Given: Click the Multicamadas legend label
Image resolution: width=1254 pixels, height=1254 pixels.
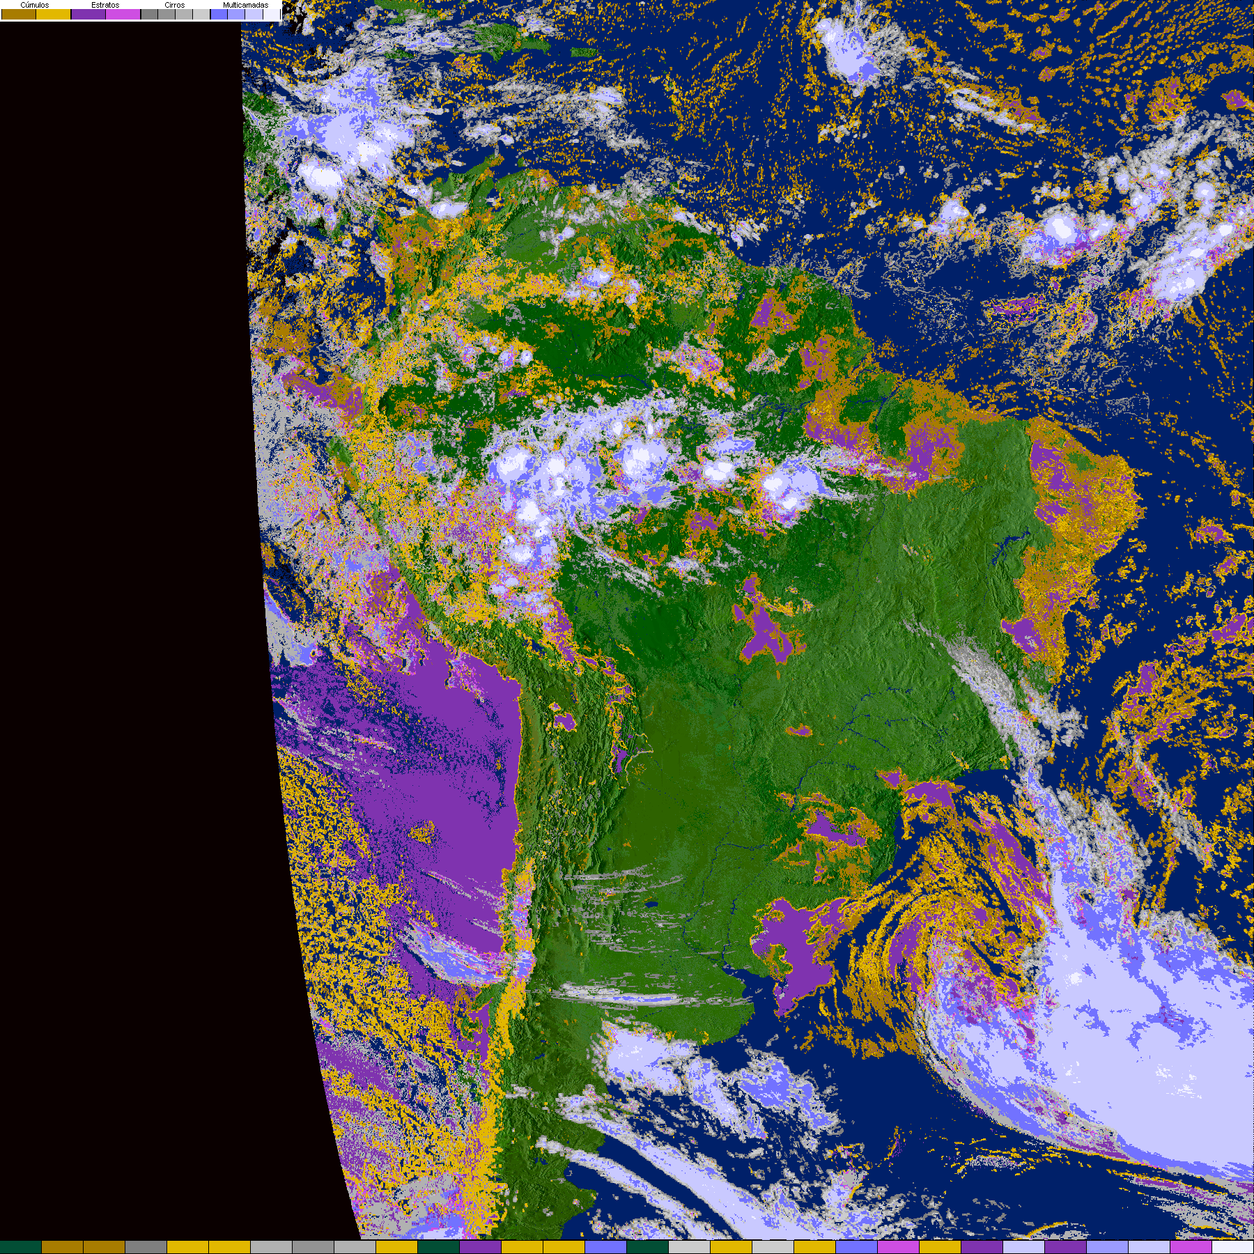Looking at the screenshot, I should tap(246, 5).
